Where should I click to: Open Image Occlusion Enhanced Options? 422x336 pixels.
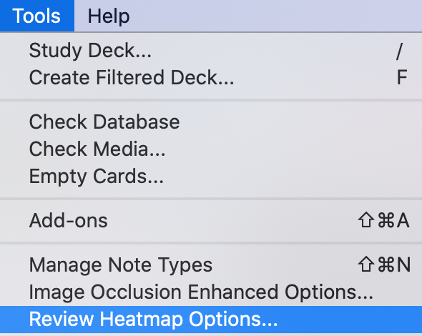click(211, 292)
